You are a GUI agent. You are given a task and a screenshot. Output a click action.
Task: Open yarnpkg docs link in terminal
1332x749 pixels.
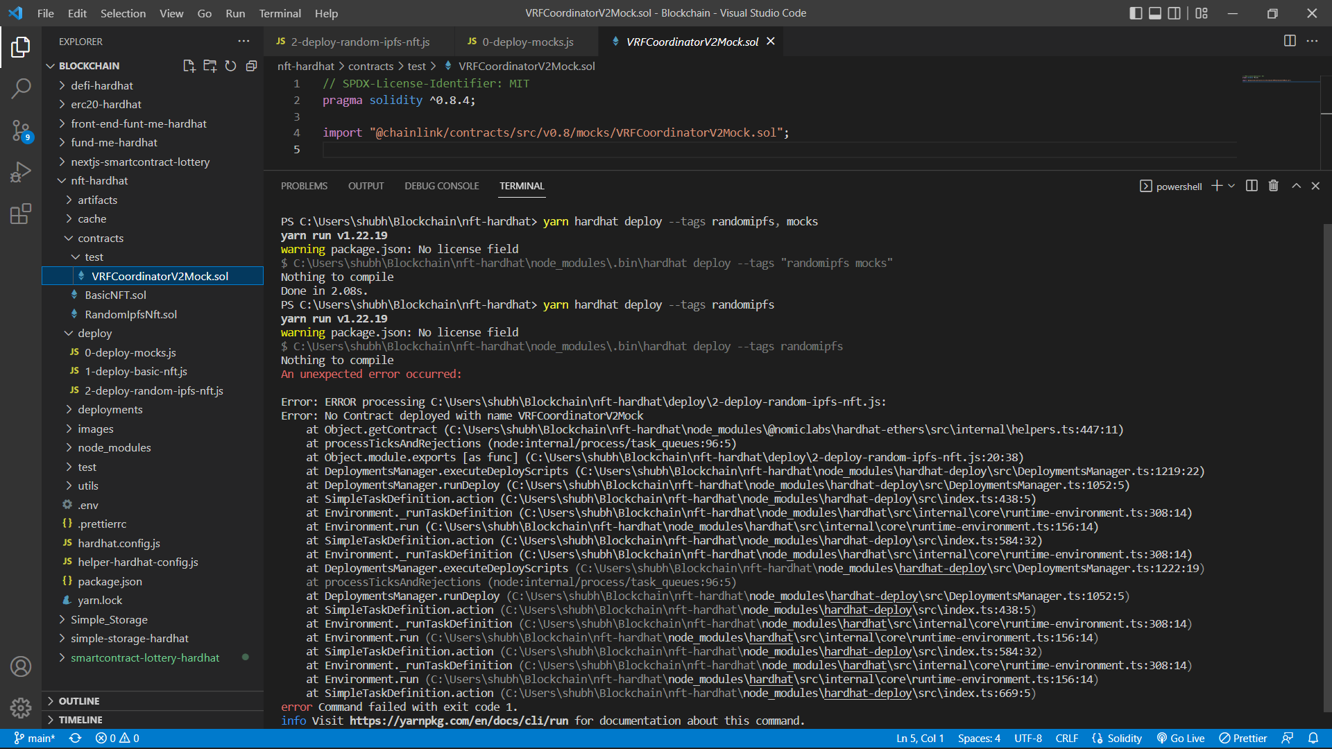point(459,721)
